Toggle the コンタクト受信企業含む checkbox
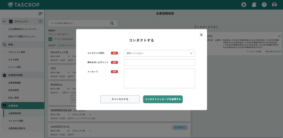The image size is (283, 138). click(x=50, y=39)
